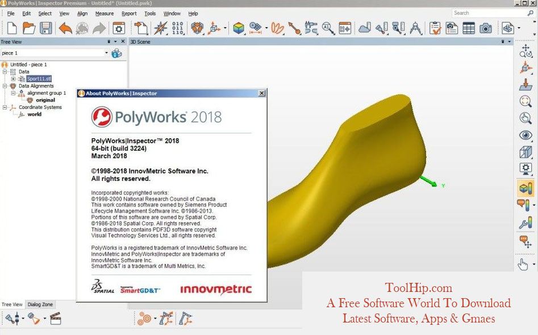The image size is (538, 335).
Task: Click the clipboard with orange checkmark icon
Action: tap(435, 28)
